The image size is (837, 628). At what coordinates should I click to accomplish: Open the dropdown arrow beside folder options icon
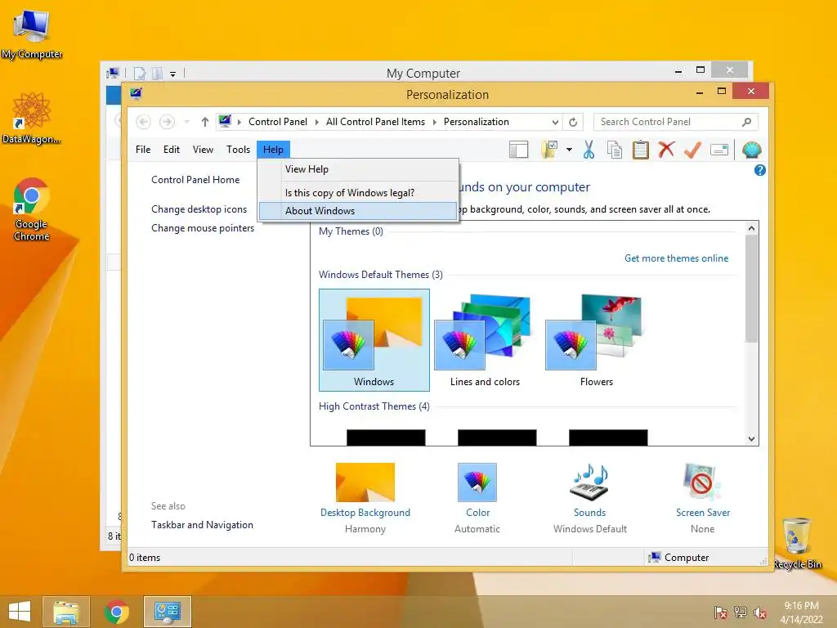(x=569, y=150)
